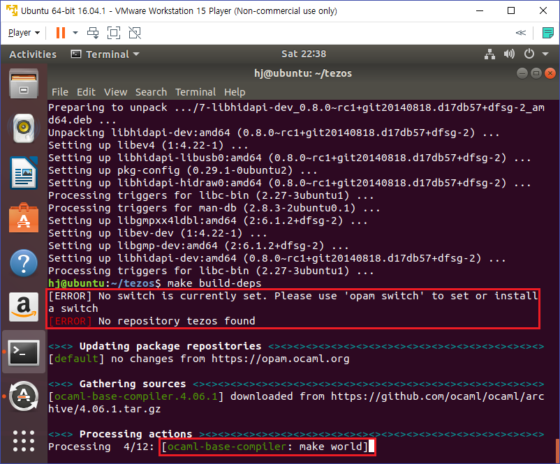Open the power icon in top bar

click(x=529, y=54)
